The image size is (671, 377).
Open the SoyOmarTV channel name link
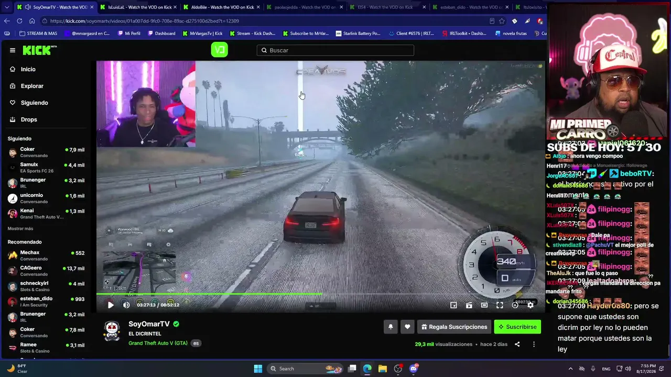[x=149, y=324]
